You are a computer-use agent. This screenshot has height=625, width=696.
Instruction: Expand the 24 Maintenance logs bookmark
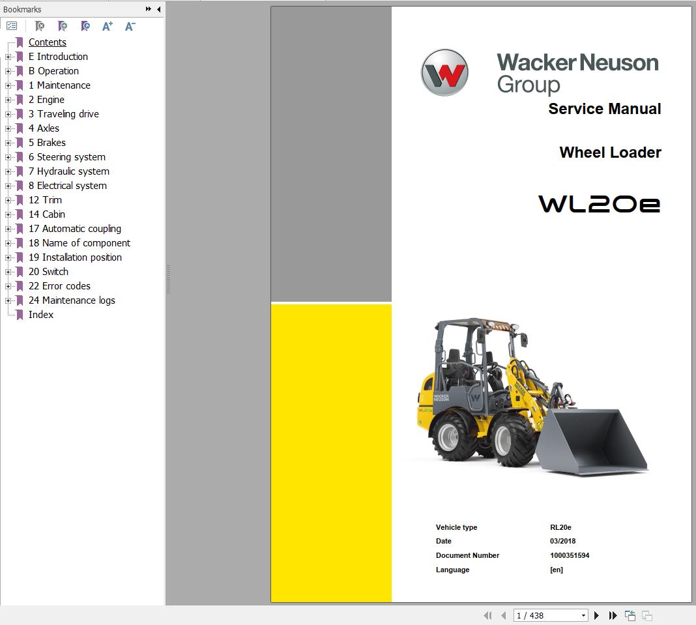pos(8,300)
